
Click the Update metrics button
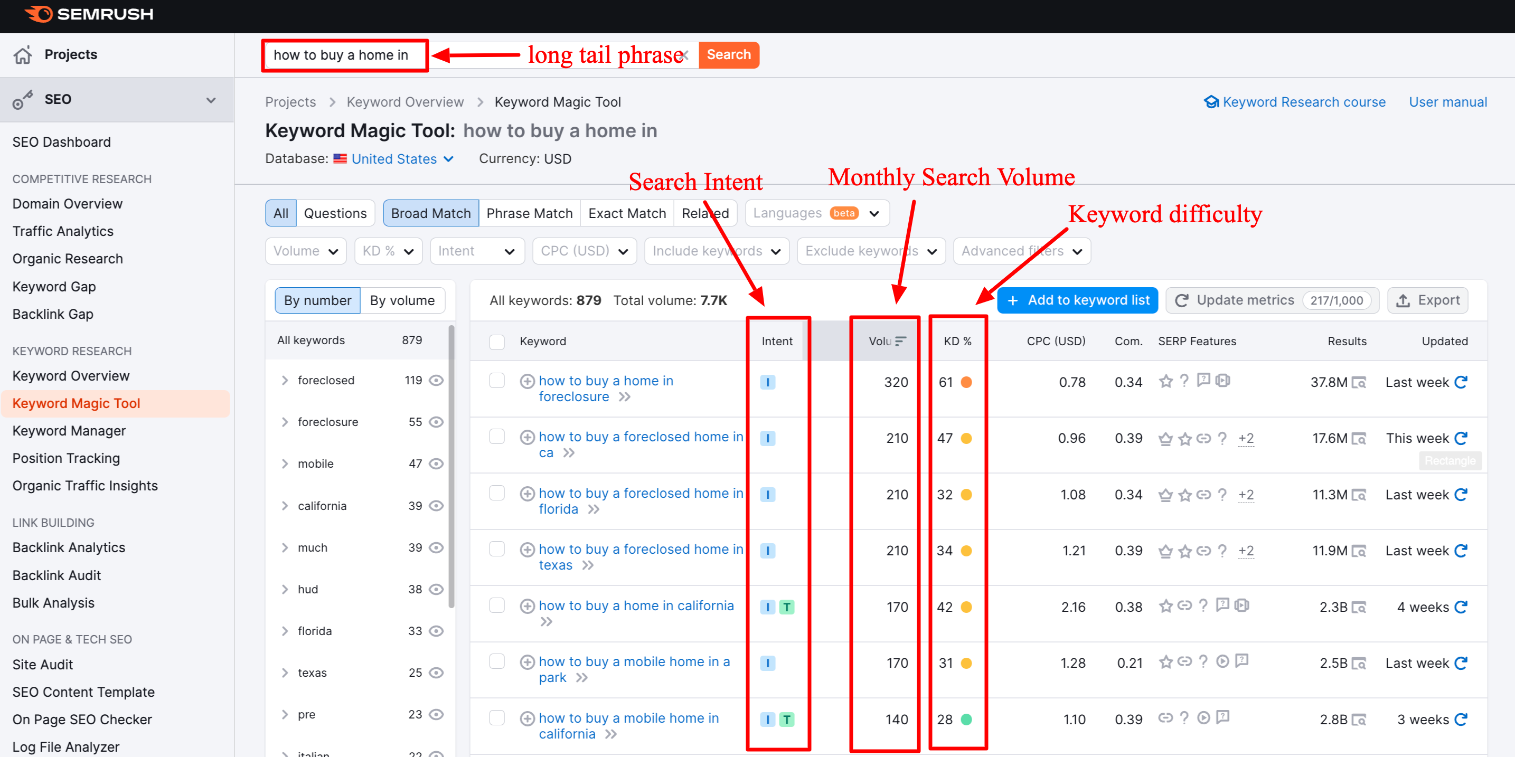tap(1272, 300)
